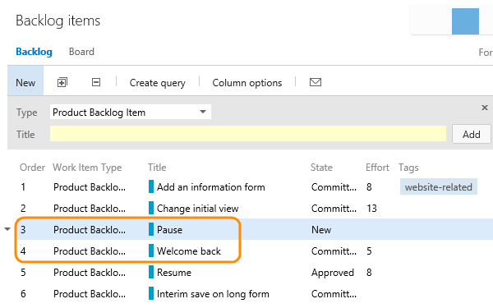Select 'Change initial view' item
The height and width of the screenshot is (308, 493).
197,209
